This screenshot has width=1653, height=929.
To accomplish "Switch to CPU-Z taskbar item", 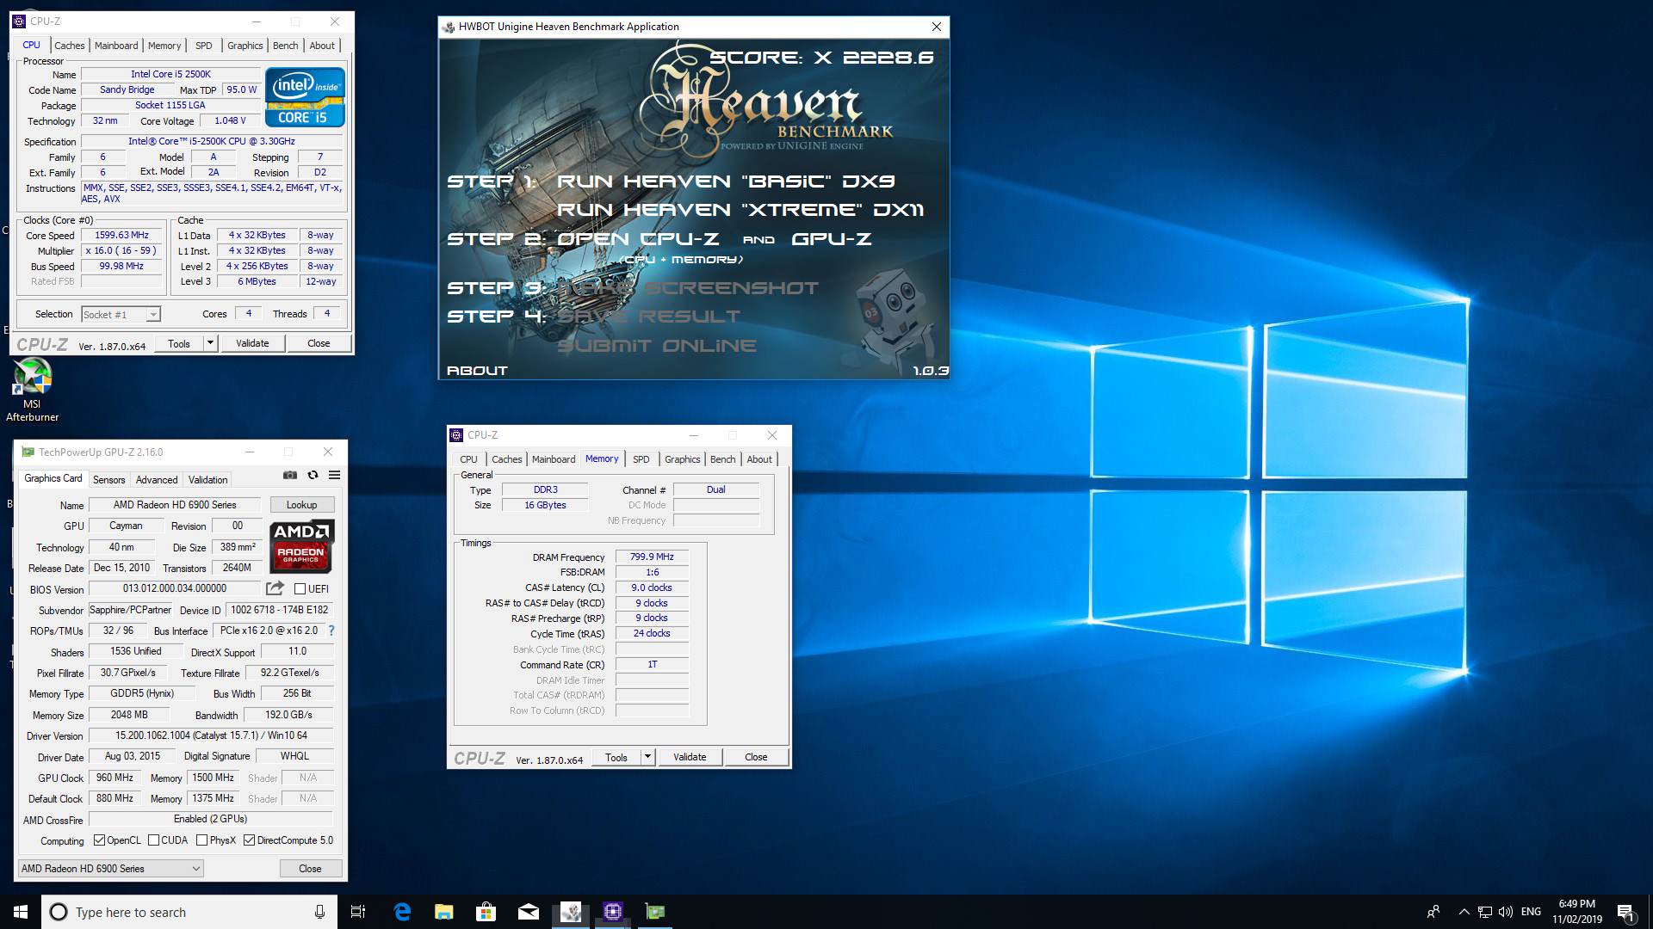I will pyautogui.click(x=613, y=912).
